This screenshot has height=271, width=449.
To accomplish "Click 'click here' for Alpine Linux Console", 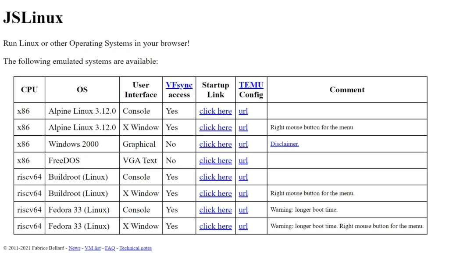I will click(x=215, y=111).
